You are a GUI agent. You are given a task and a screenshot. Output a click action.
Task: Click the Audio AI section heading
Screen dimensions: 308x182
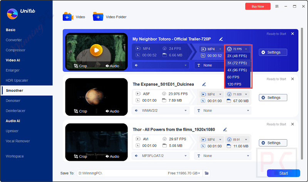(13, 121)
